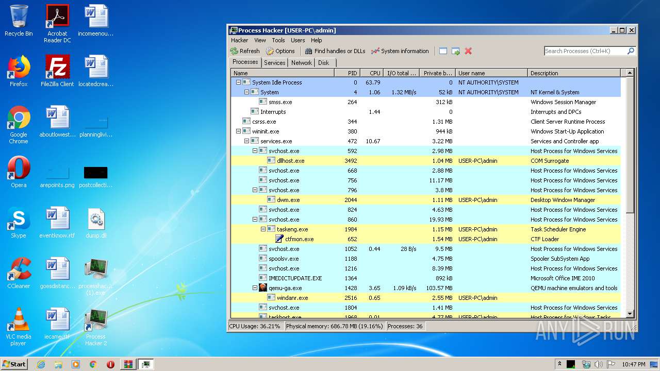Select the windanr.exe process row
This screenshot has height=371, width=660.
(425, 298)
